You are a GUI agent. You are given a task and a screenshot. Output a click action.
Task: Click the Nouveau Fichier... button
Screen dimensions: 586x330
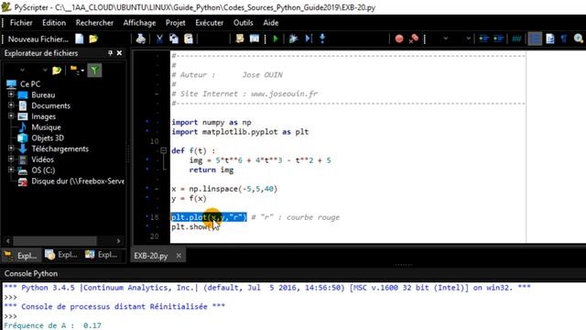click(x=38, y=38)
